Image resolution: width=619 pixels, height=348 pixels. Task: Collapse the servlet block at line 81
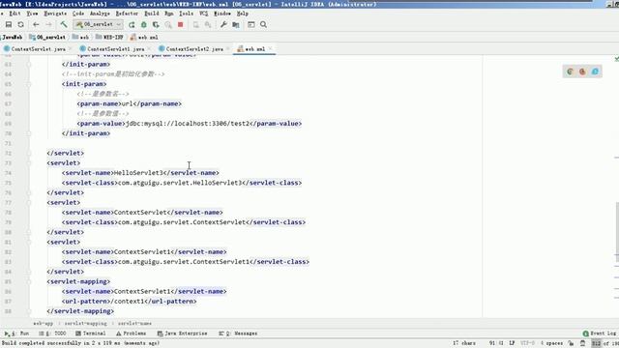[x=29, y=242]
